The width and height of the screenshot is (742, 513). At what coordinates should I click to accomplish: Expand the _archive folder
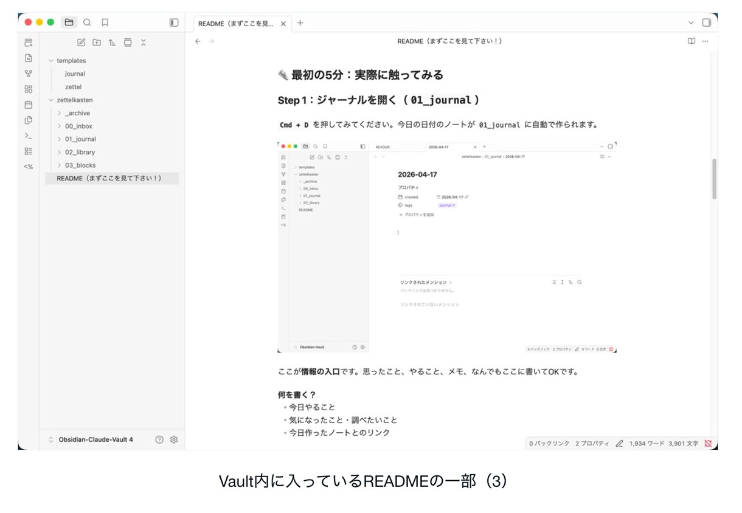coord(59,113)
